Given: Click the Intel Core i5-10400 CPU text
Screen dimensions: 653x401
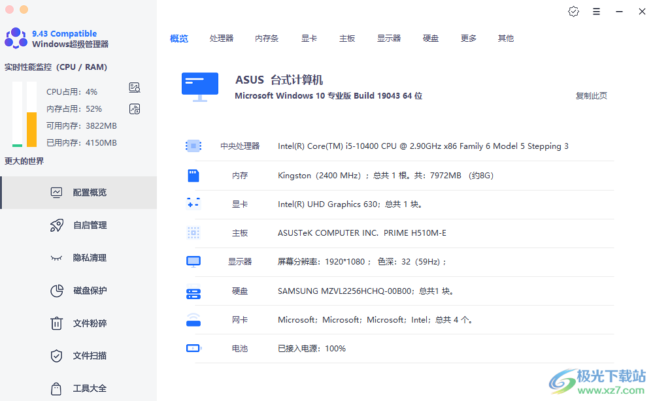Looking at the screenshot, I should 423,146.
